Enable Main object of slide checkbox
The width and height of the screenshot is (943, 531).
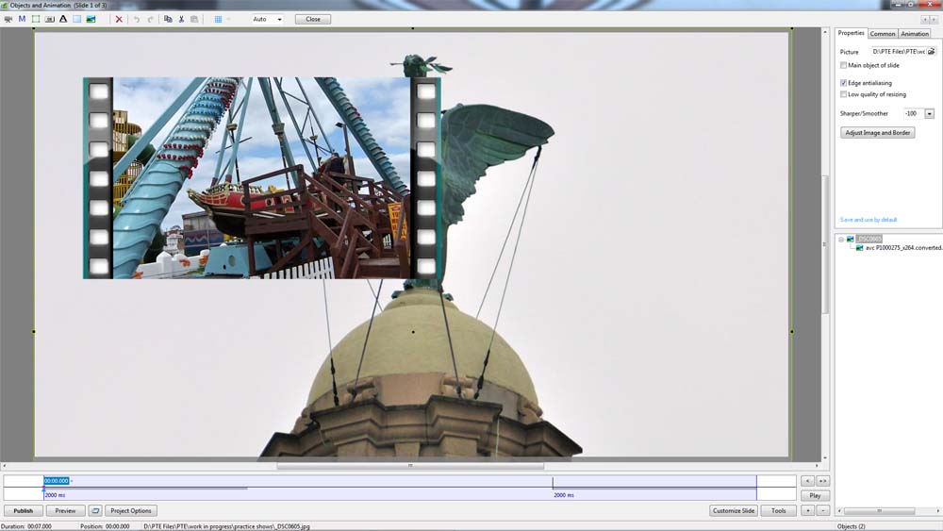coord(844,65)
